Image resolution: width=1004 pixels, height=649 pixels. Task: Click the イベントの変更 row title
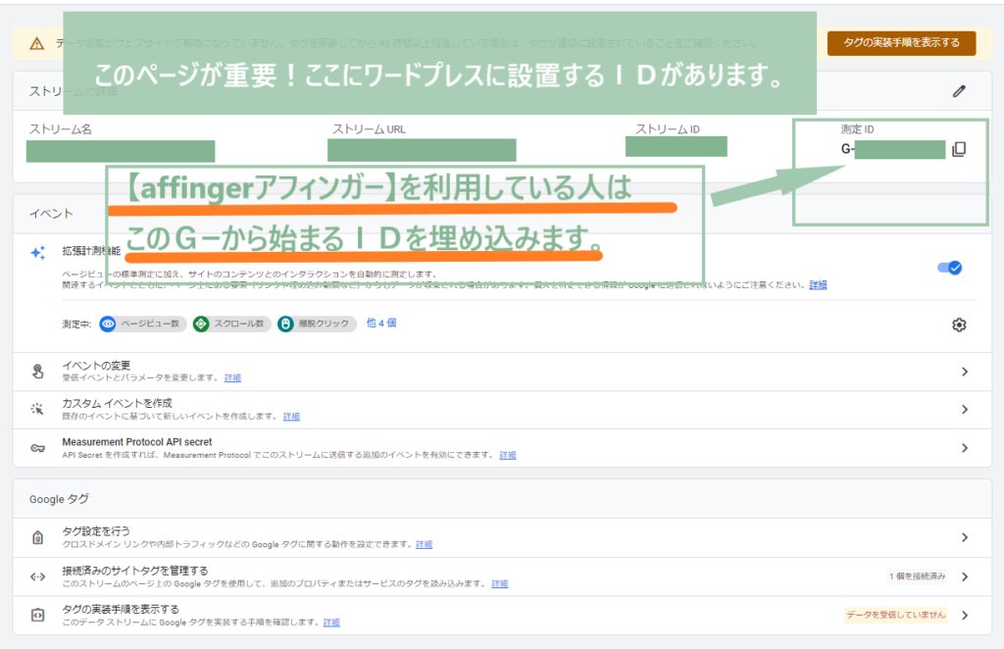pos(96,366)
